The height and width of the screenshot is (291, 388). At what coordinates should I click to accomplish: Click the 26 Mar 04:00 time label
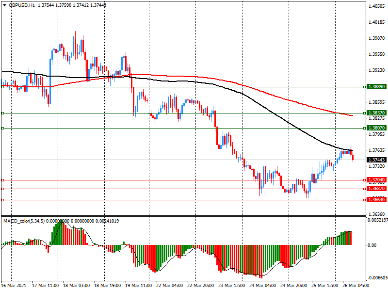tap(356, 286)
